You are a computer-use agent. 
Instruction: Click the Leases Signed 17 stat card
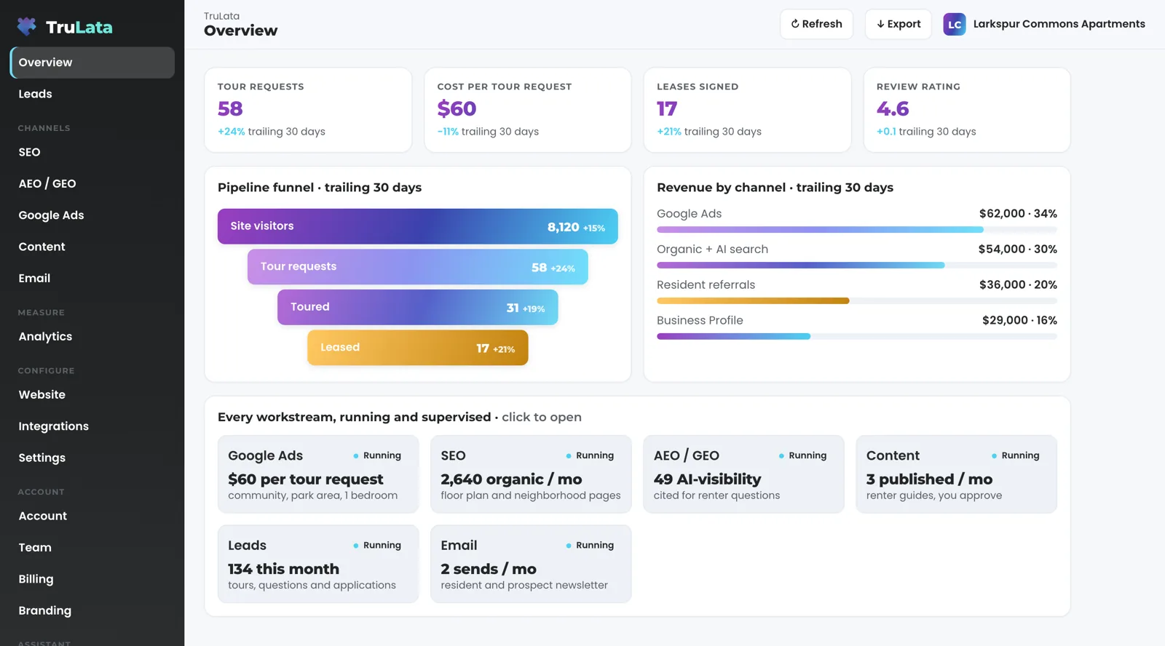[x=748, y=110]
